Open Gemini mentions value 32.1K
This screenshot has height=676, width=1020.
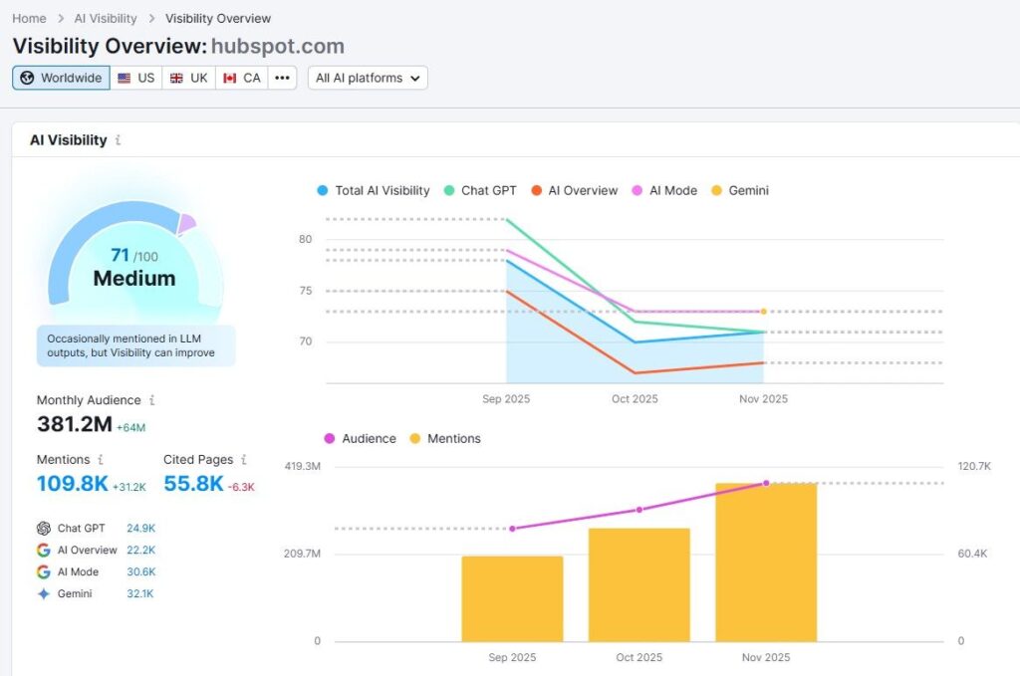140,593
